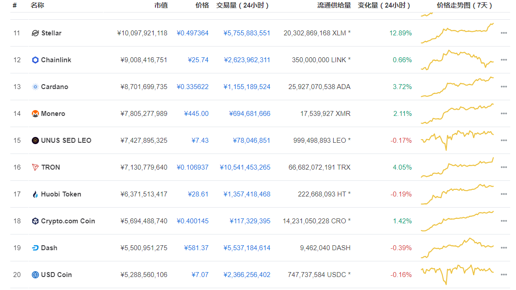This screenshot has height=290, width=516.
Task: Click Stellar 24h volume ¥5,755,883,551
Action: (x=247, y=33)
